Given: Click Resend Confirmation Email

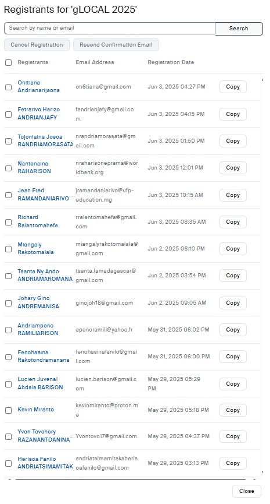Looking at the screenshot, I should pyautogui.click(x=116, y=45).
